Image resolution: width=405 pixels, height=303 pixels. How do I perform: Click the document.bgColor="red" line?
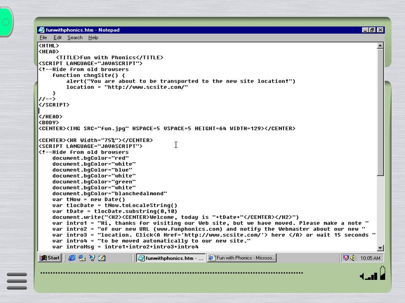[90, 158]
